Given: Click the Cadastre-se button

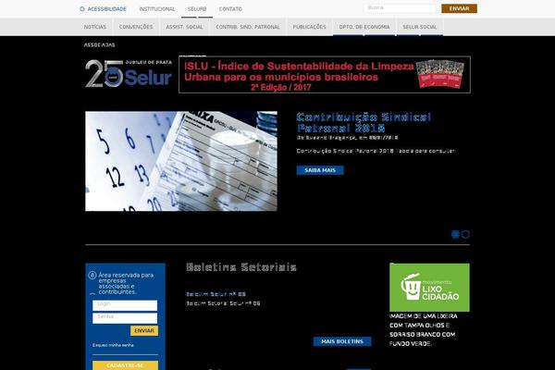Looking at the screenshot, I should tap(125, 365).
